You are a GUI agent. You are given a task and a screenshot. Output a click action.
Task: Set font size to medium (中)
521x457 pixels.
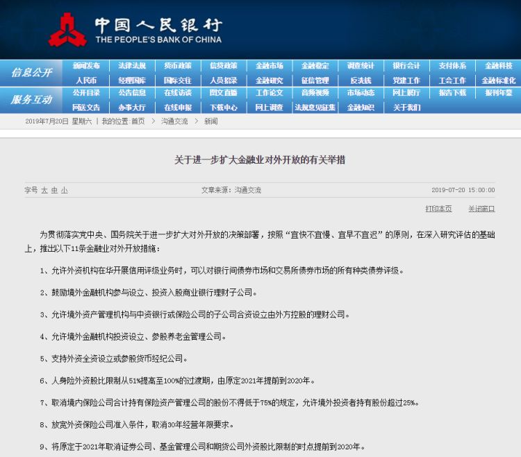[x=54, y=190]
